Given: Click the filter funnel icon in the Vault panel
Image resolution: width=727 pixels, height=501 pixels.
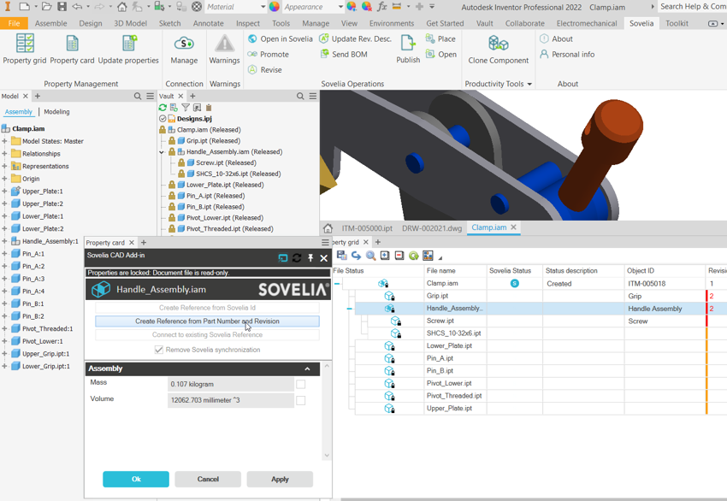Looking at the screenshot, I should point(186,108).
